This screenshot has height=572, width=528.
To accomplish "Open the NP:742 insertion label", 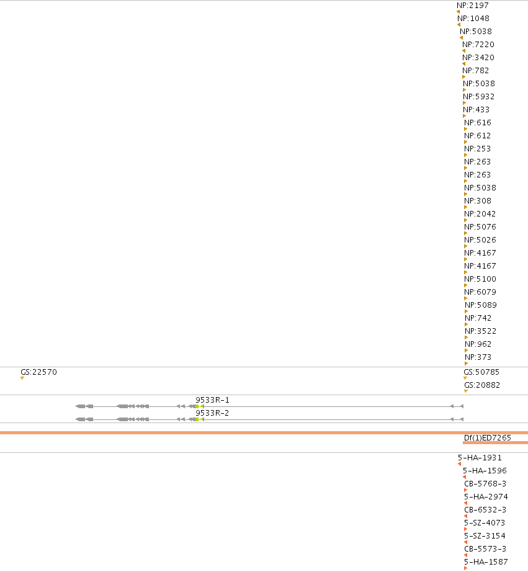I will pos(478,318).
